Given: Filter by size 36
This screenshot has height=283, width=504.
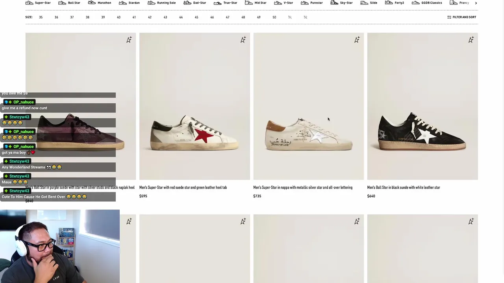Looking at the screenshot, I should click(x=56, y=17).
